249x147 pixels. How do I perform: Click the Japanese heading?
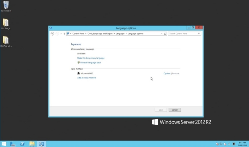tap(76, 44)
